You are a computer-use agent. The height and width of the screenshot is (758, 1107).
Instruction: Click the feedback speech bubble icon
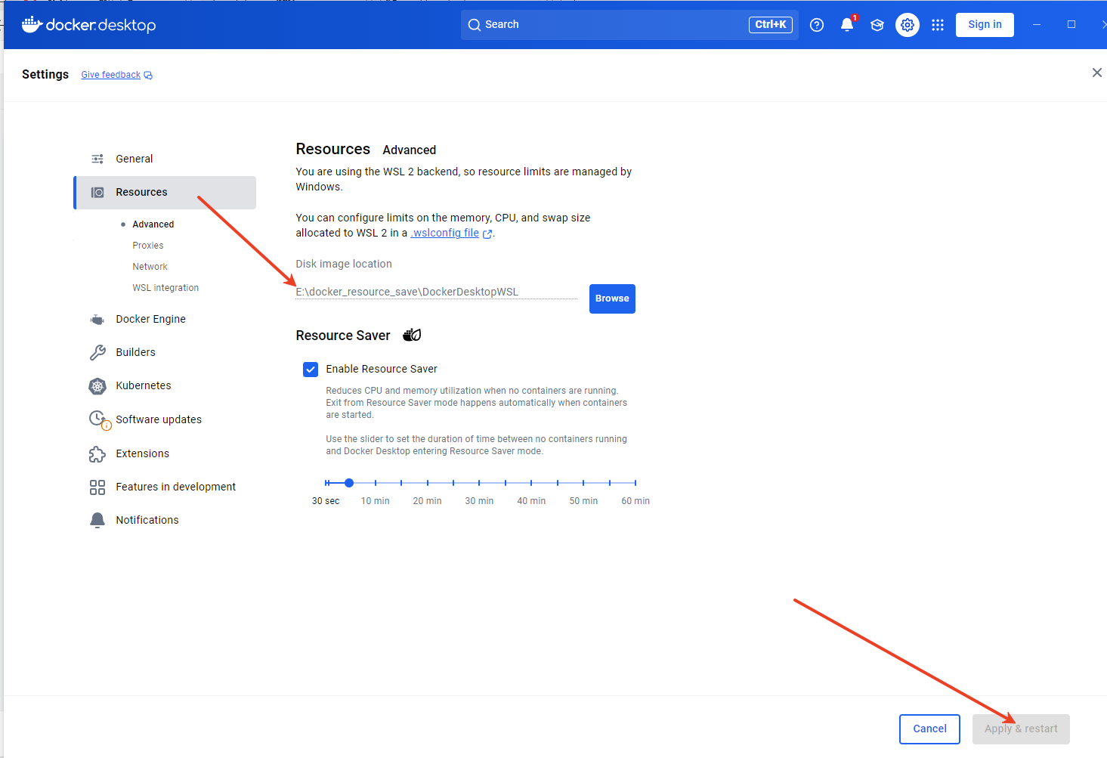coord(148,76)
